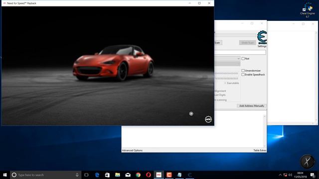319x179 pixels.
Task: Click the memory stop address field
Action: (227, 79)
